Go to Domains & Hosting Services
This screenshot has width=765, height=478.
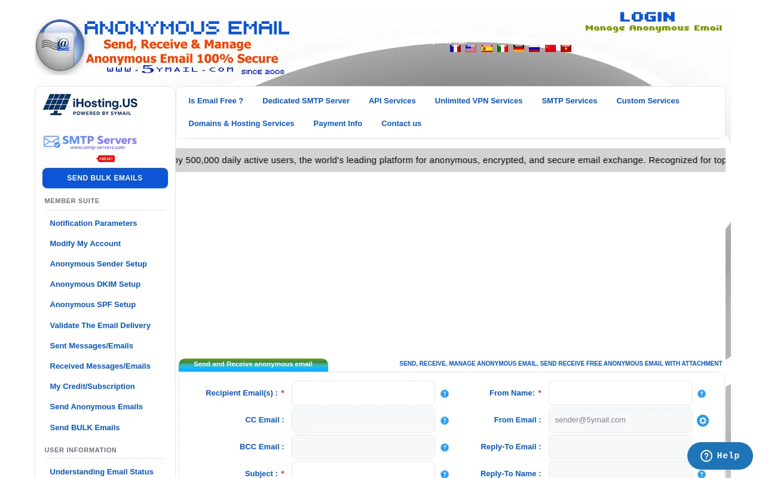point(241,124)
